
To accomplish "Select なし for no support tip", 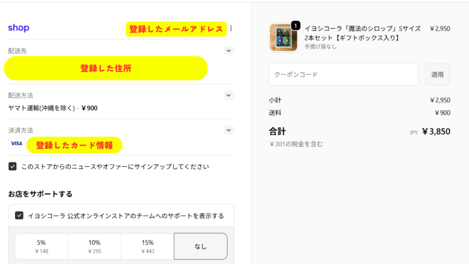I will pyautogui.click(x=201, y=246).
